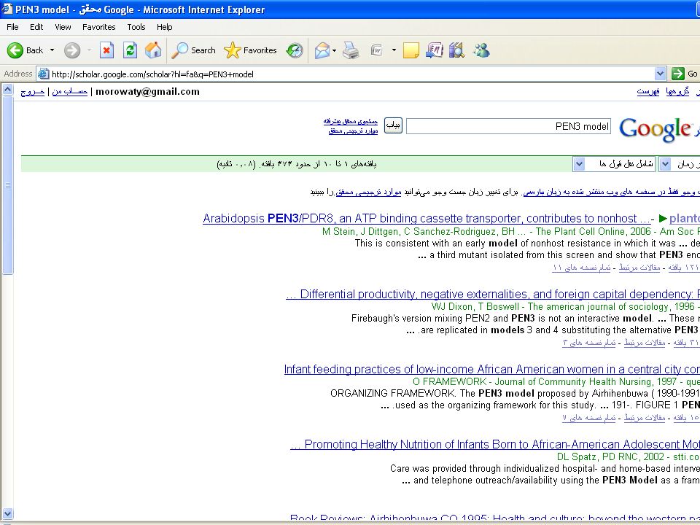Open the Tools menu

point(136,27)
